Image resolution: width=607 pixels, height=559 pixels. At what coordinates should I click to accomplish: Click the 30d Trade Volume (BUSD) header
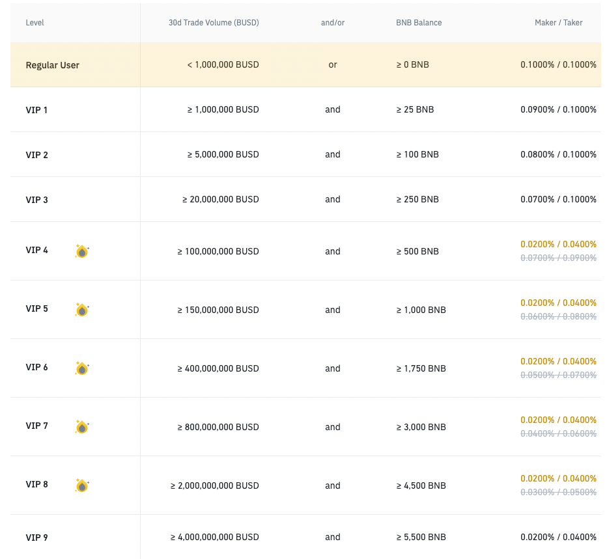214,22
